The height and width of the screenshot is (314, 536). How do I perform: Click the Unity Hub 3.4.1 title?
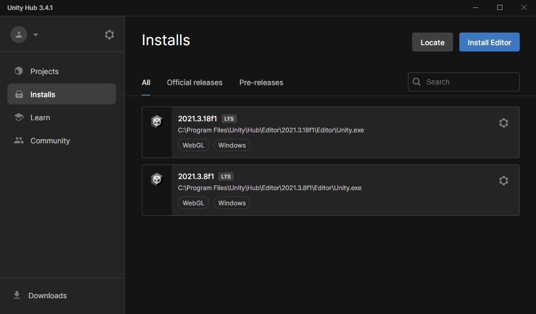coord(30,7)
